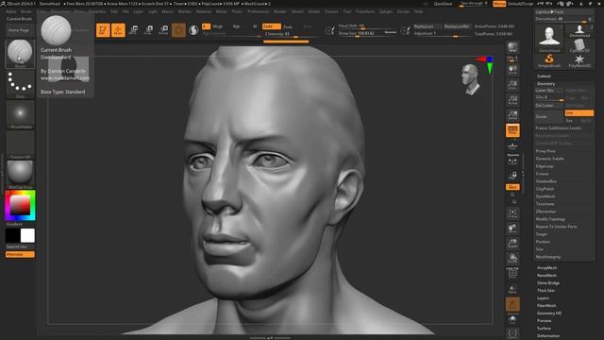Toggle the local symmetry icon
The width and height of the screenshot is (604, 340).
[512, 161]
